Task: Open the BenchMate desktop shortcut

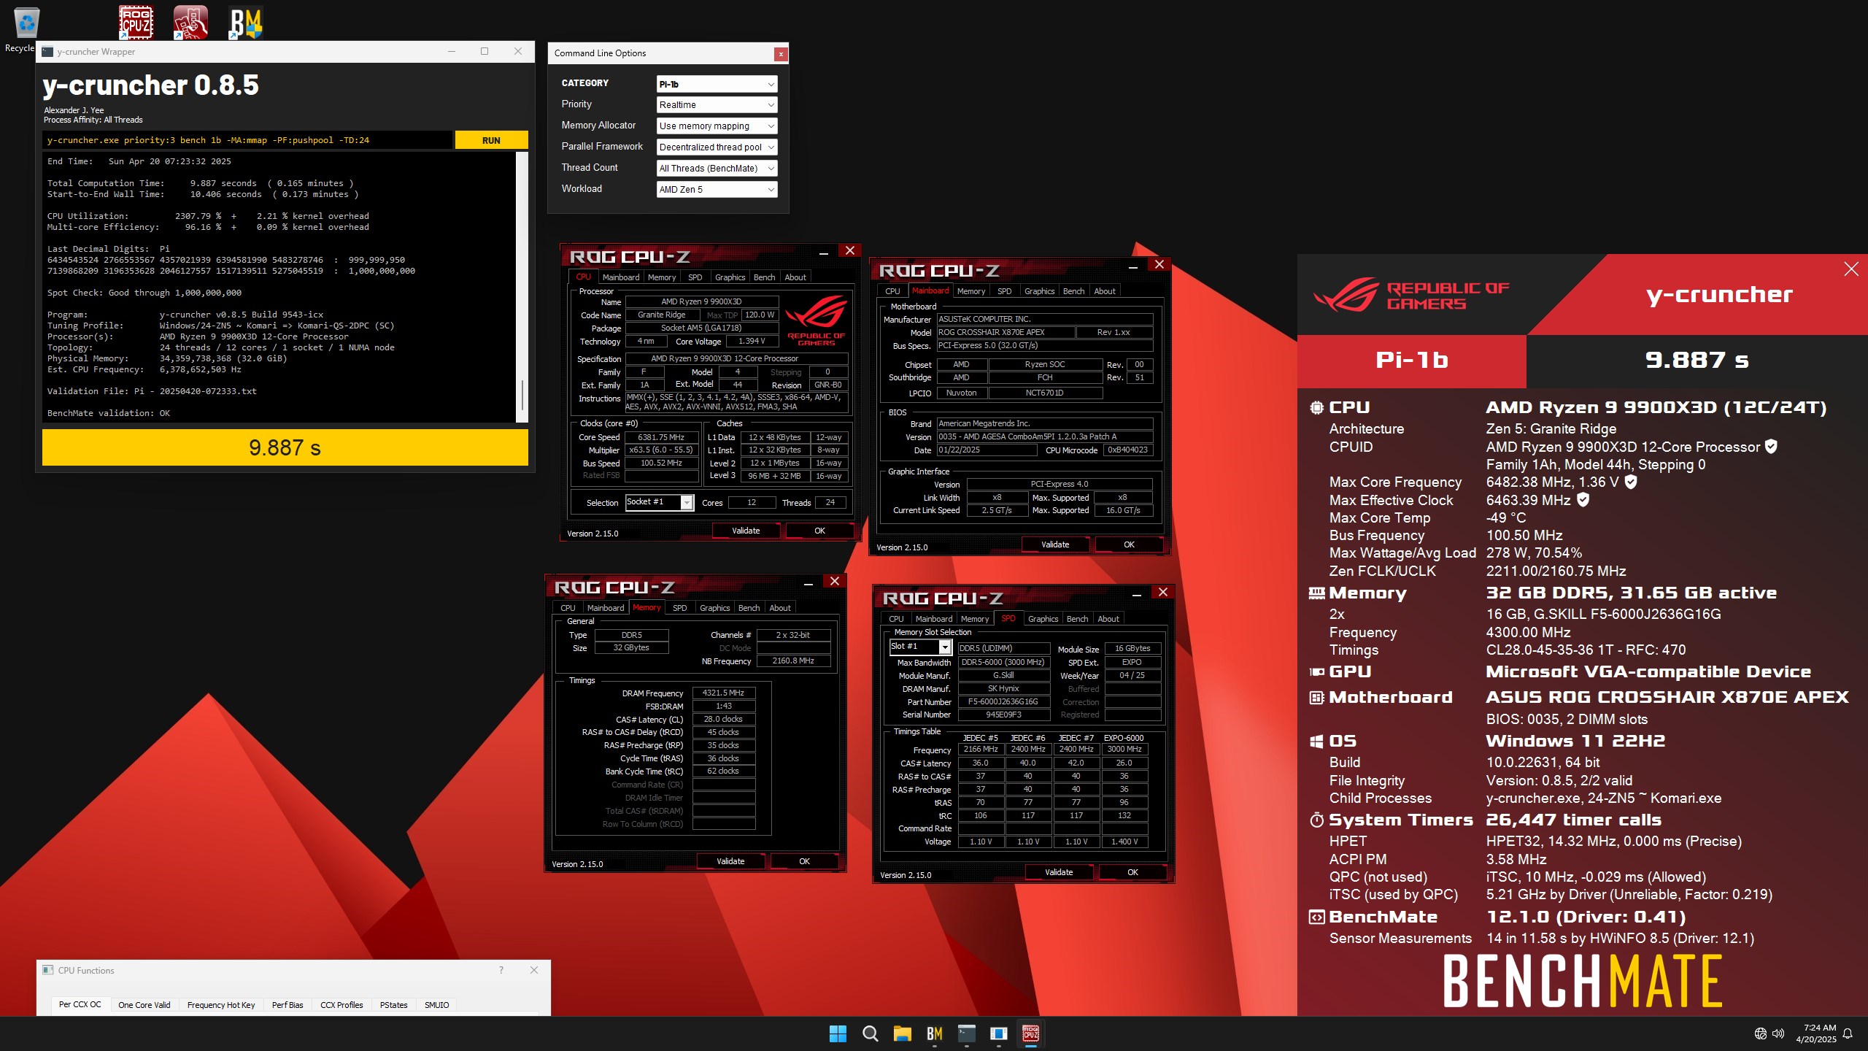Action: point(246,23)
